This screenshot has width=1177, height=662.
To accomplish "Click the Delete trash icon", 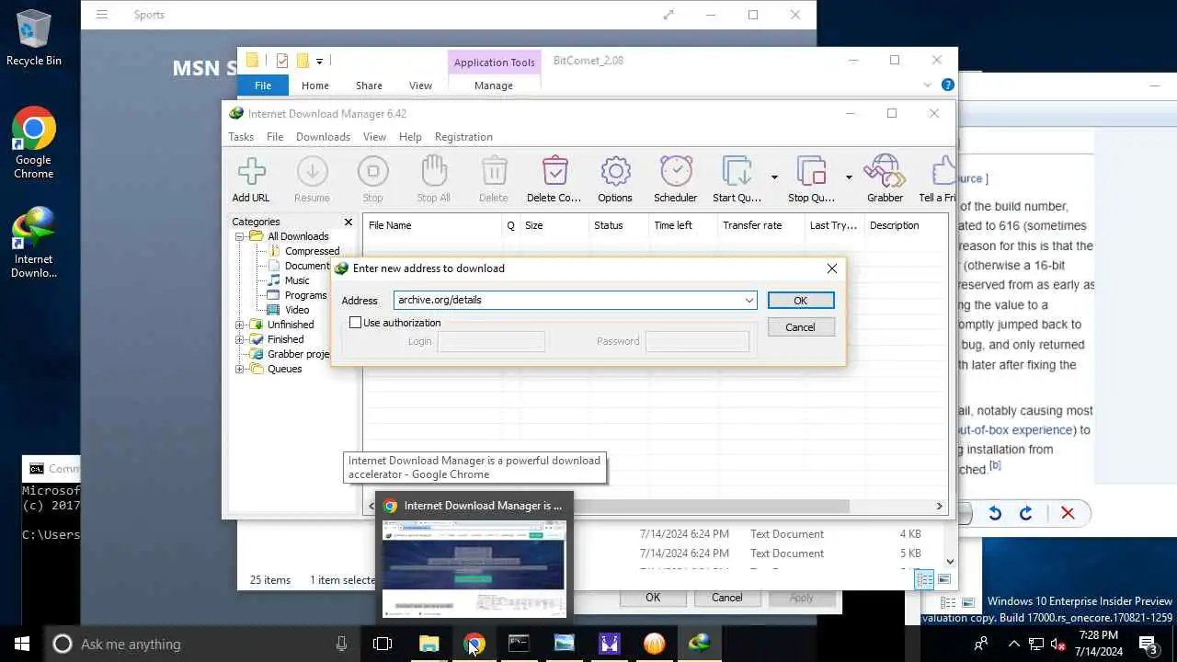I will (x=494, y=179).
